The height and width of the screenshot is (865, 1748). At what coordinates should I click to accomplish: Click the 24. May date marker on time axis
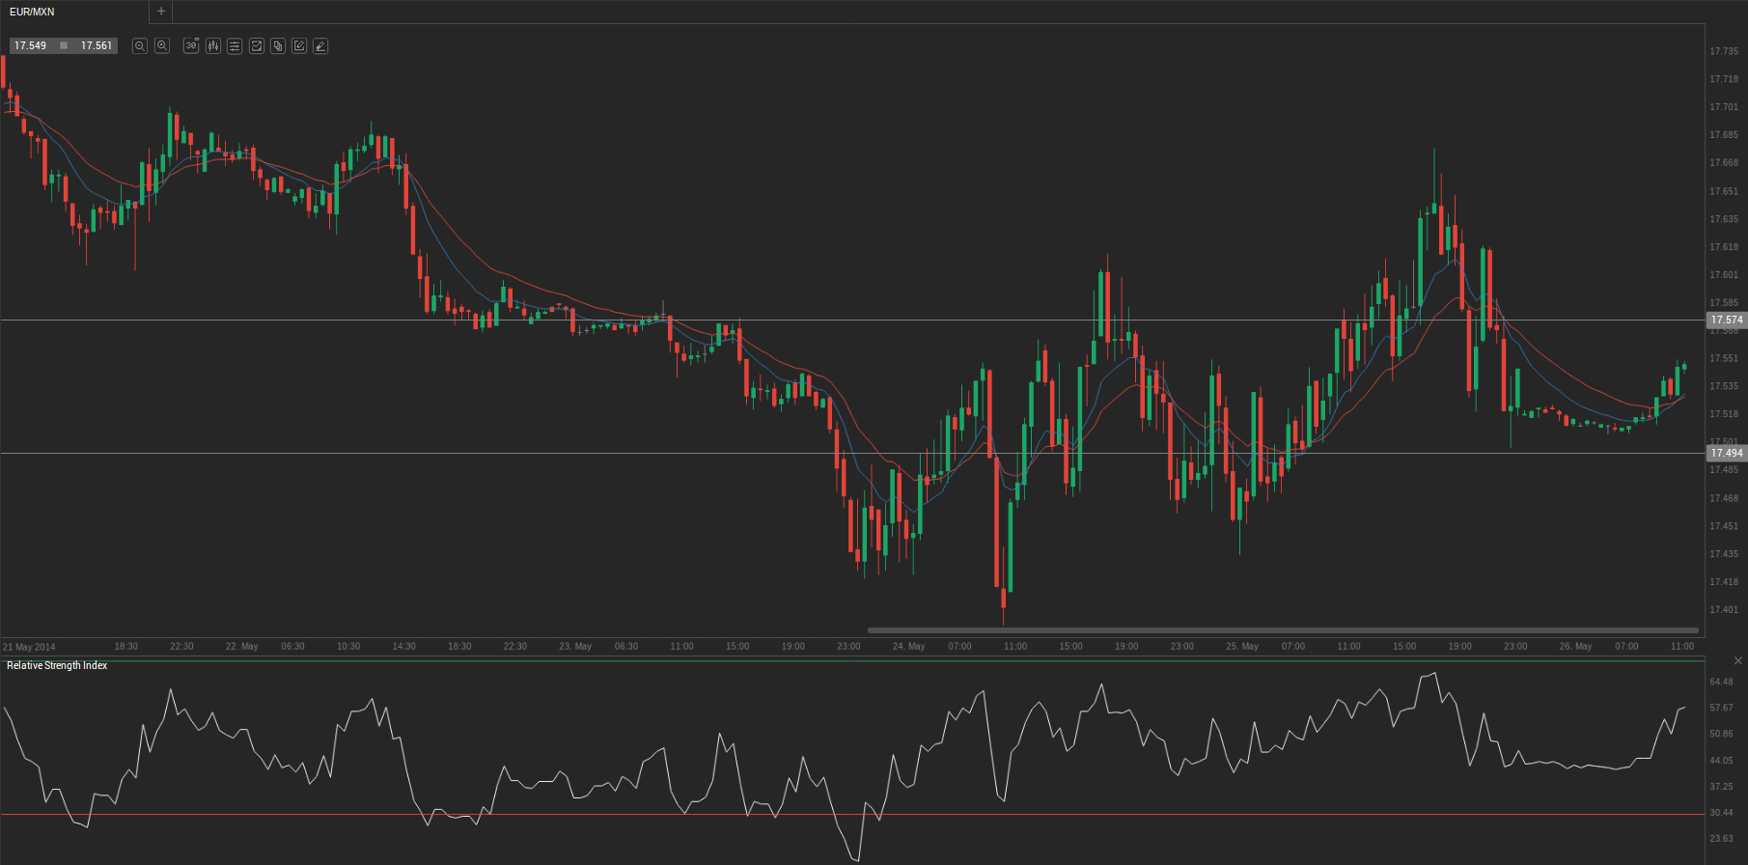coord(908,647)
